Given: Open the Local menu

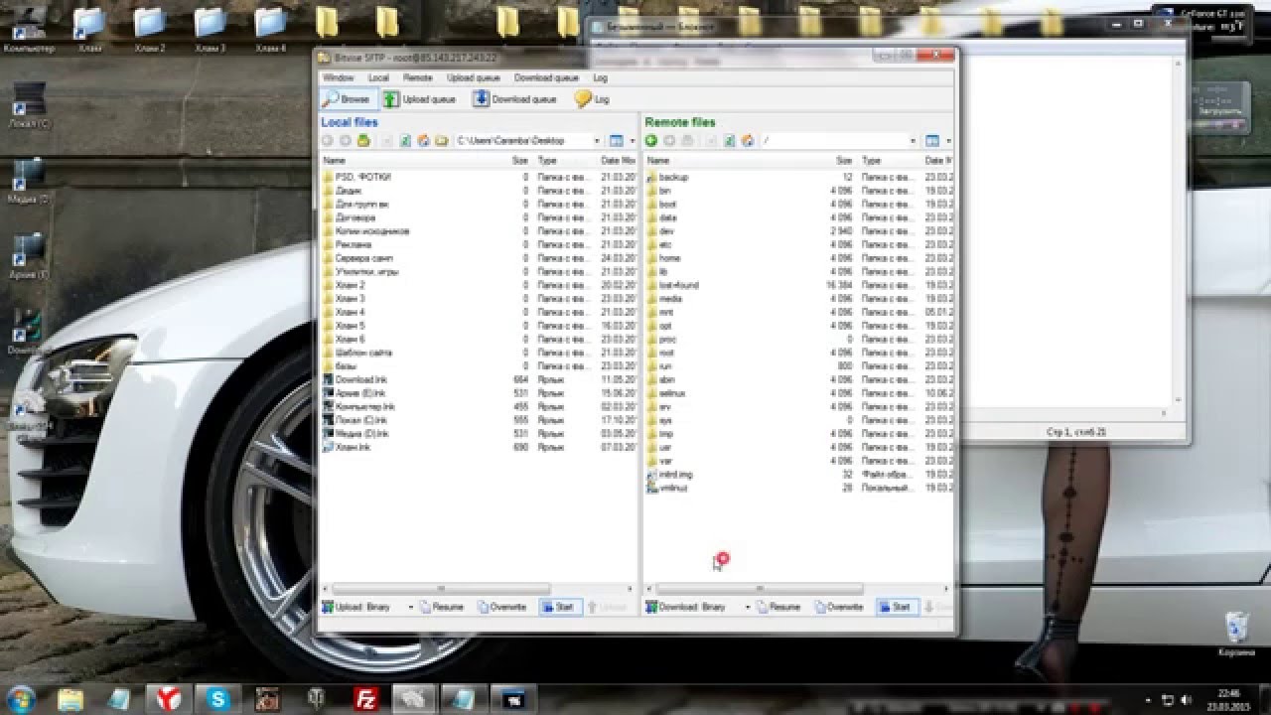Looking at the screenshot, I should pyautogui.click(x=378, y=77).
